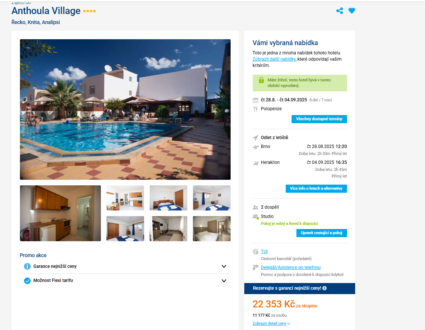The height and width of the screenshot is (330, 425).
Task: Click the green lock icon in availability notice
Action: pyautogui.click(x=261, y=80)
